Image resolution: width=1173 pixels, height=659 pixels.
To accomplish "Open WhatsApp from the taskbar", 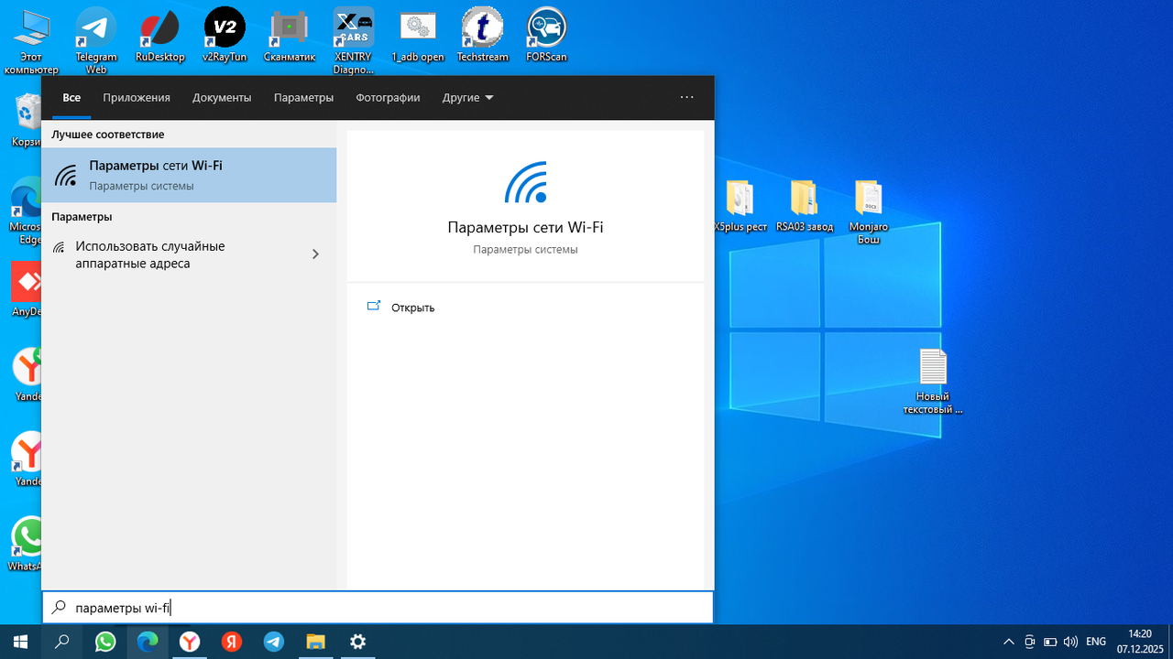I will 105,642.
